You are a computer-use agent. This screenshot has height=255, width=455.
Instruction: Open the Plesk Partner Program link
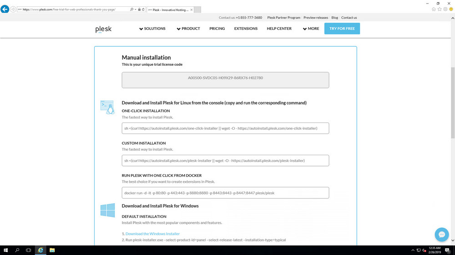pos(283,18)
